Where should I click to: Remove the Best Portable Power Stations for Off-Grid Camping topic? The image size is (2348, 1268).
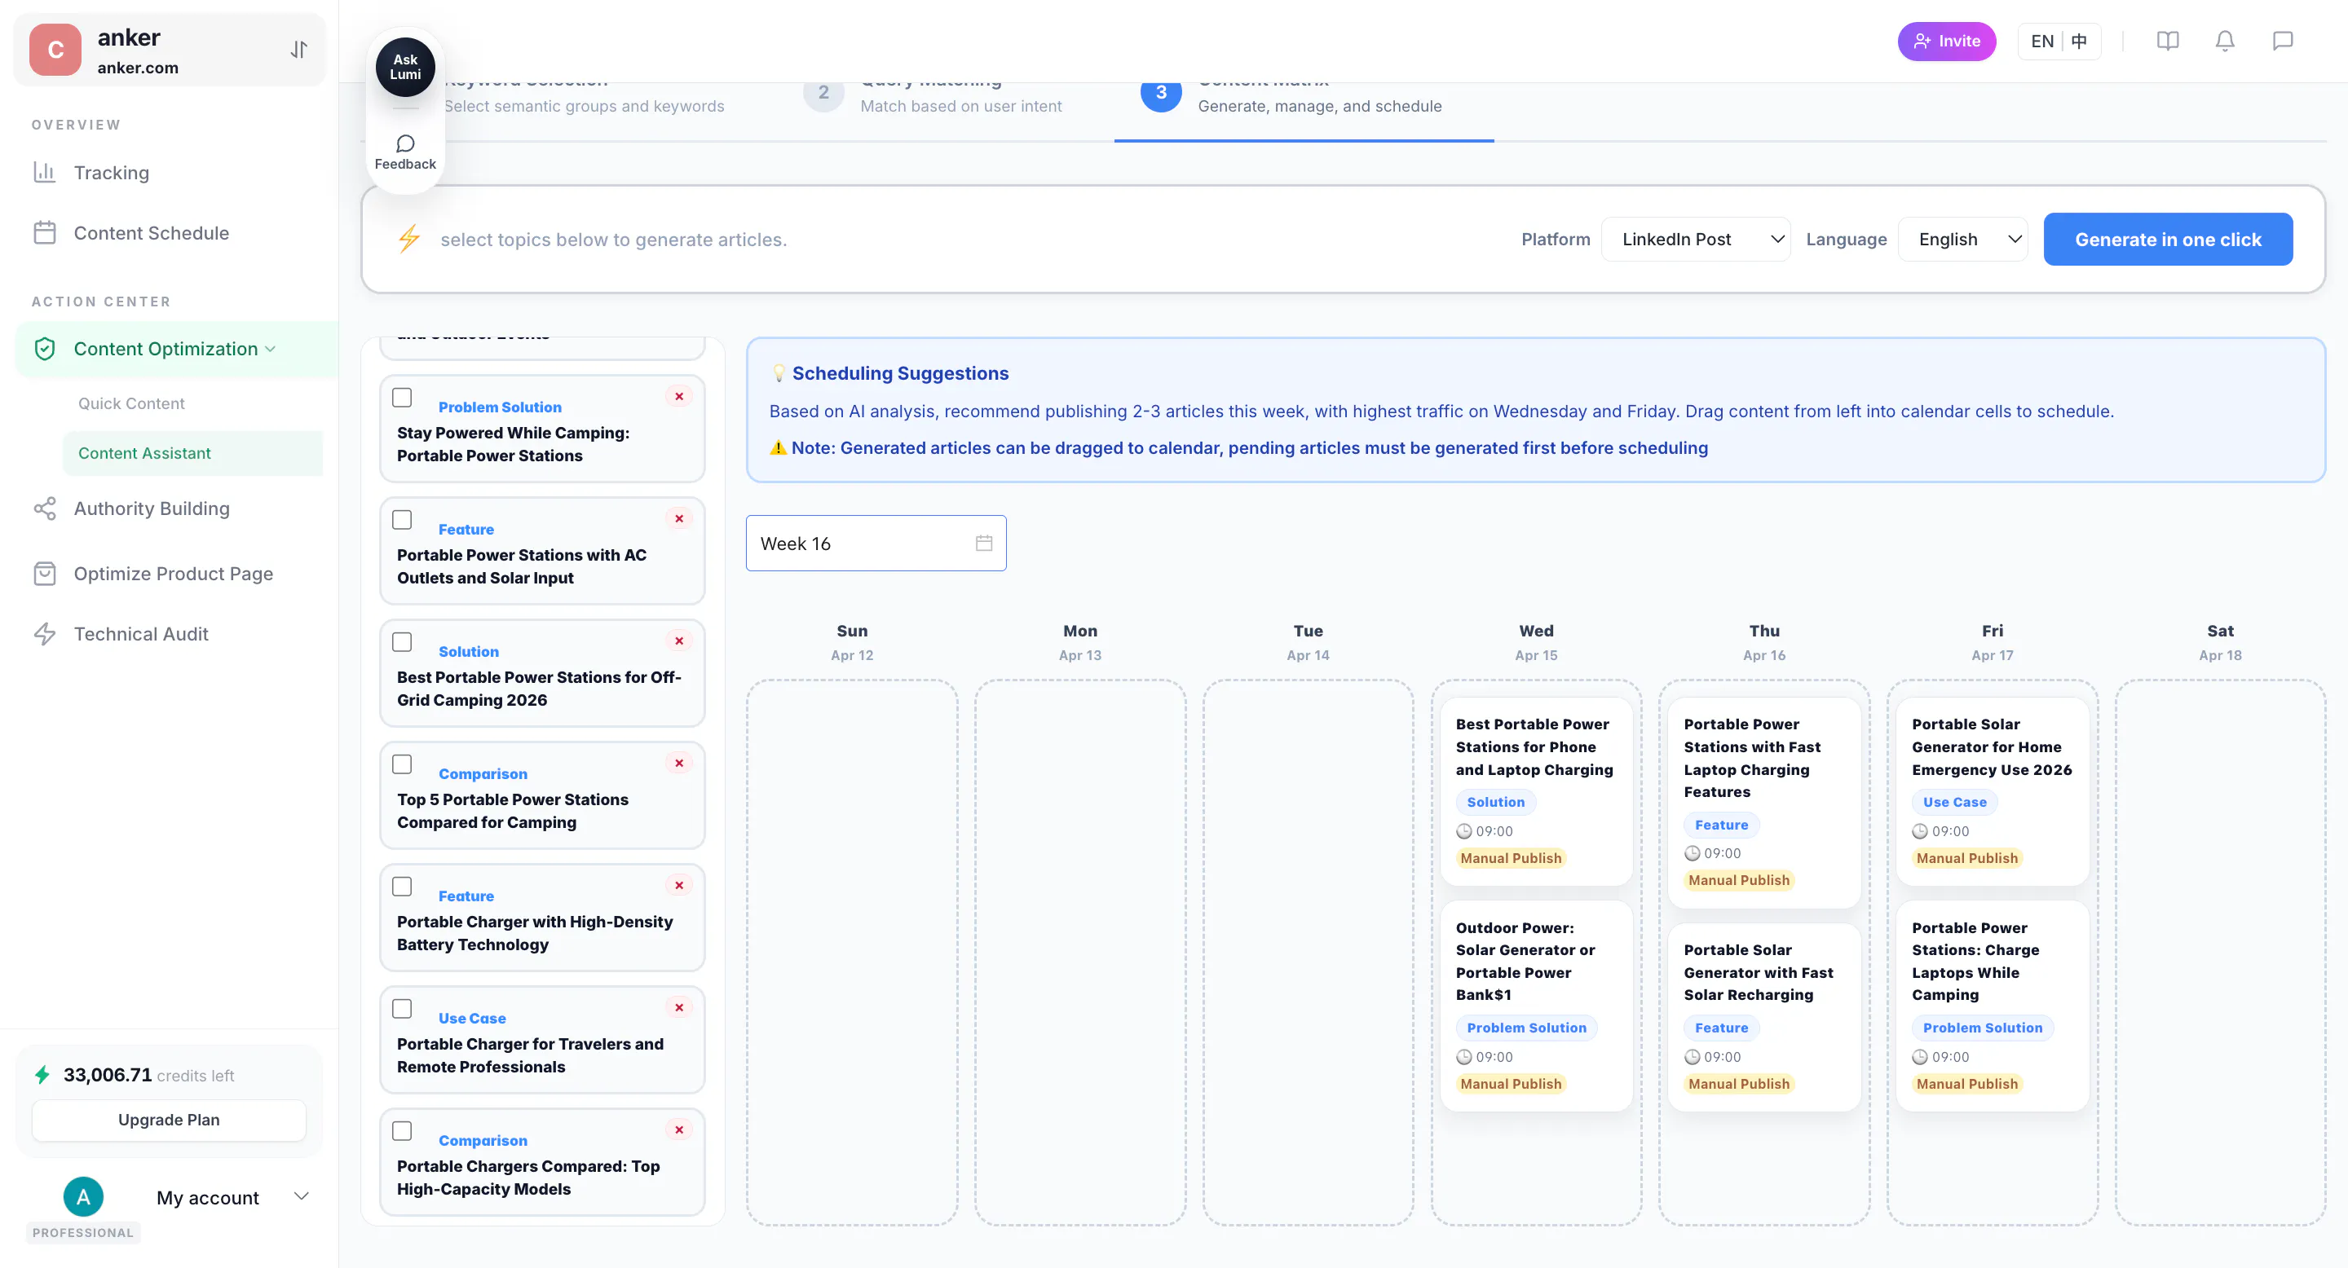pyautogui.click(x=679, y=641)
